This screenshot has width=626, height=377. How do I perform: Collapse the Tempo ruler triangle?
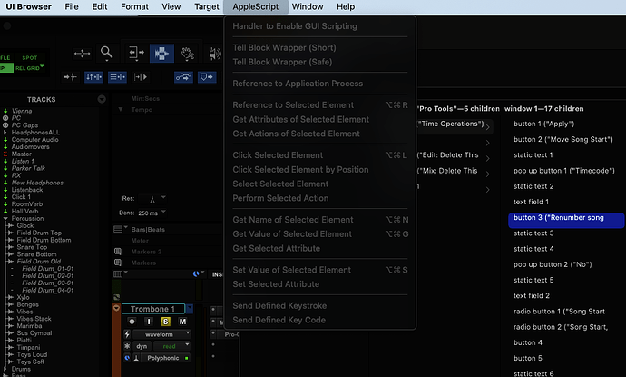(x=121, y=109)
